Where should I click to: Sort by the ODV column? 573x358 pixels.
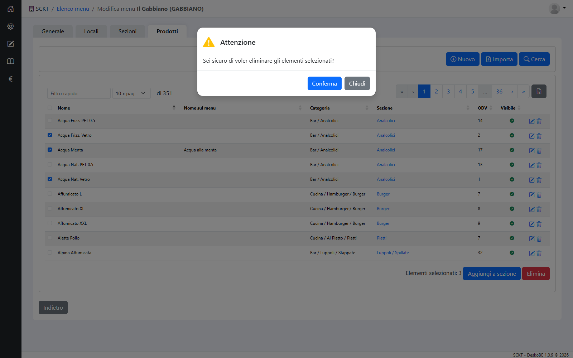pyautogui.click(x=491, y=108)
